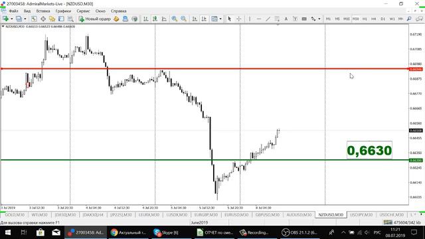The image size is (425, 239).
Task: Select the text 'A' tool
Action: pyautogui.click(x=286, y=19)
